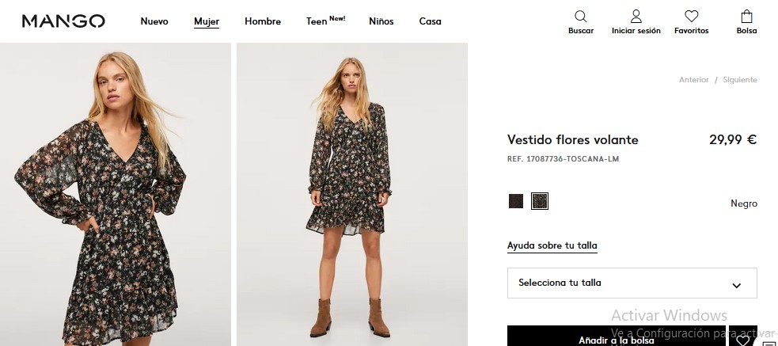Open the Mujer menu
This screenshot has height=346, width=778.
click(207, 21)
